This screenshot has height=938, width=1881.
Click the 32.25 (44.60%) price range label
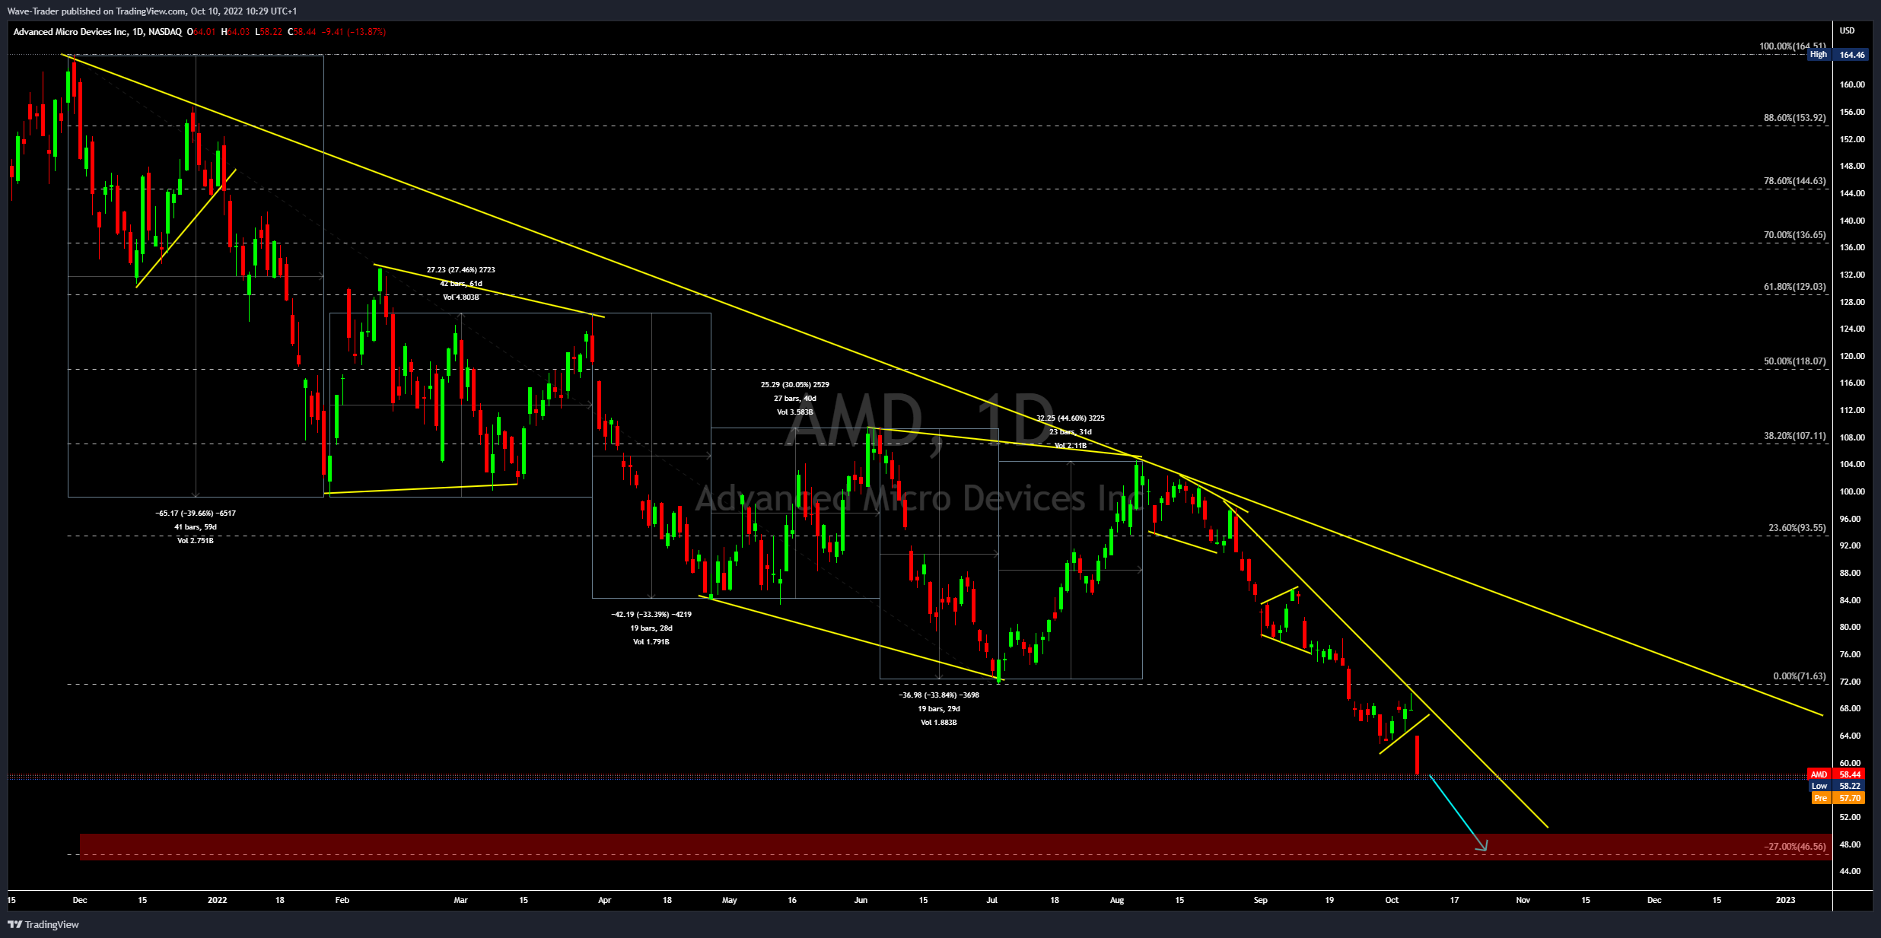[x=1071, y=418]
